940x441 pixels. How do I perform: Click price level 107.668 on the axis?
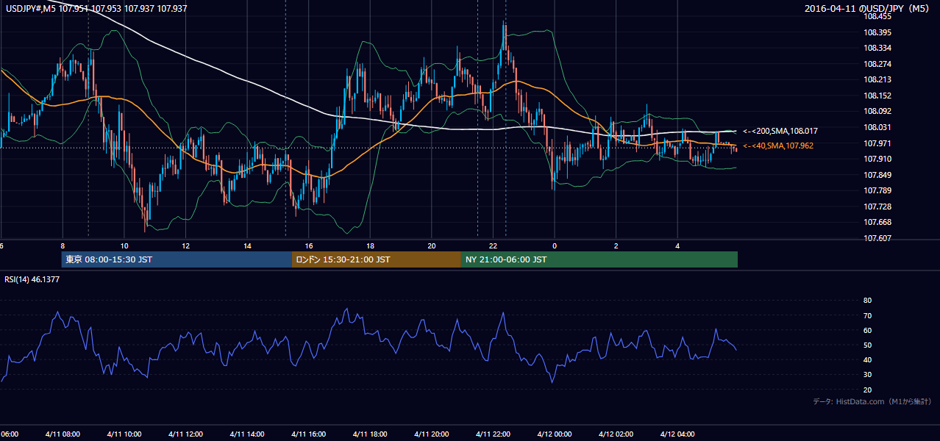coord(877,222)
